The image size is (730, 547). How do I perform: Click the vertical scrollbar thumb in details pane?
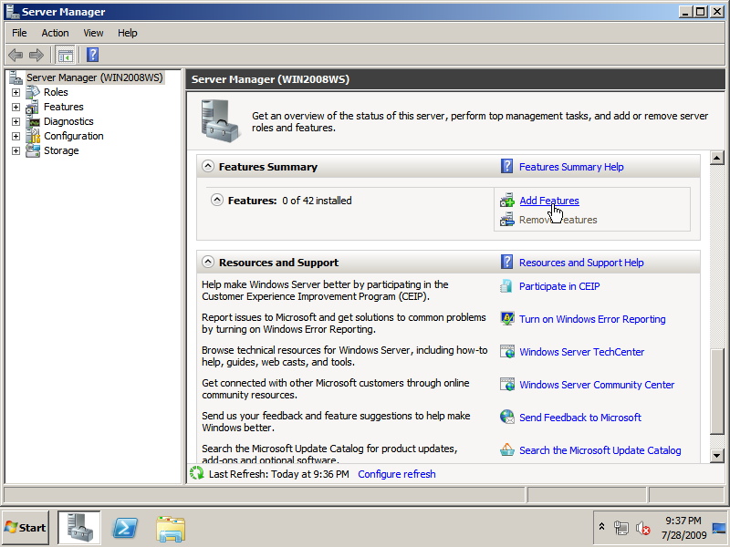tap(717, 391)
